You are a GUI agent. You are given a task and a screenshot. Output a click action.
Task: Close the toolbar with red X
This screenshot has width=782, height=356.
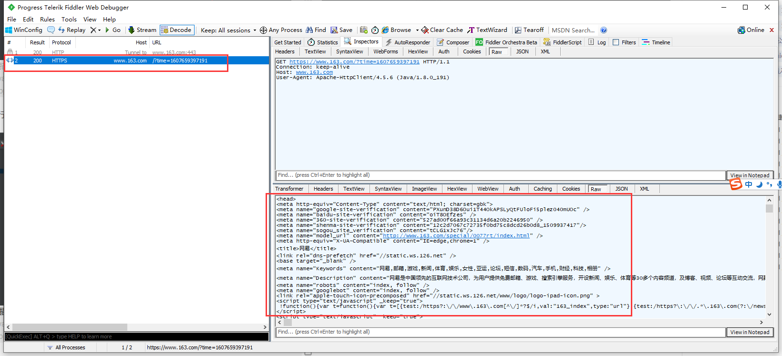pos(772,30)
